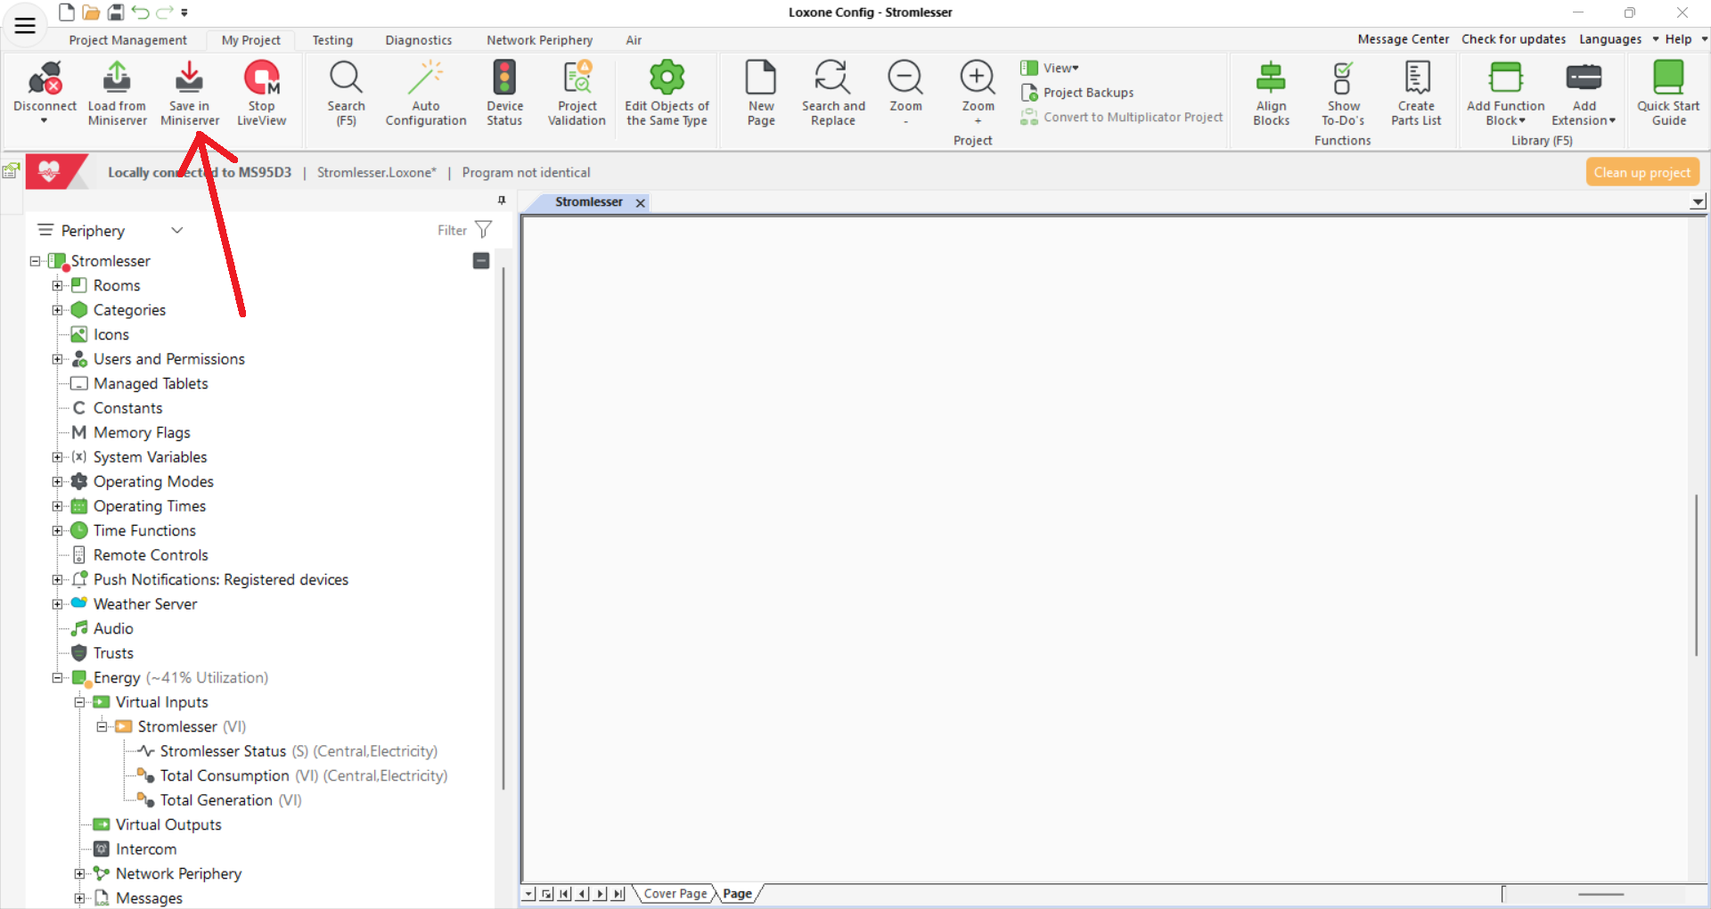Create Parts List
The height and width of the screenshot is (909, 1711).
point(1416,78)
